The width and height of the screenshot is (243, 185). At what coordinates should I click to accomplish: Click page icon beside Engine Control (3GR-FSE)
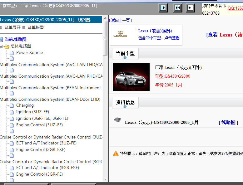[12, 150]
